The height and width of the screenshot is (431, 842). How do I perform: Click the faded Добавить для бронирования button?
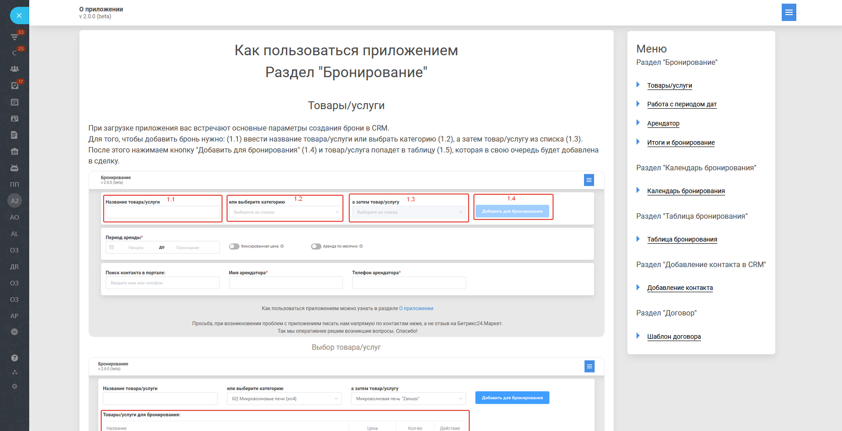point(512,211)
